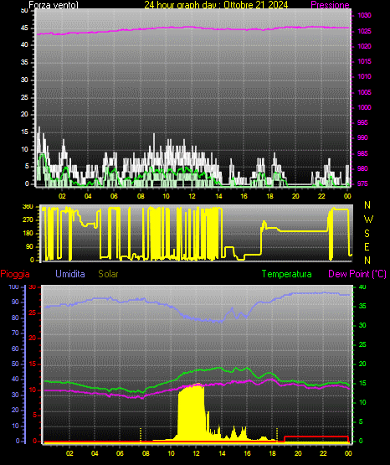
Task: Click the 'Dew Point (°C)' legend label
Action: click(357, 274)
